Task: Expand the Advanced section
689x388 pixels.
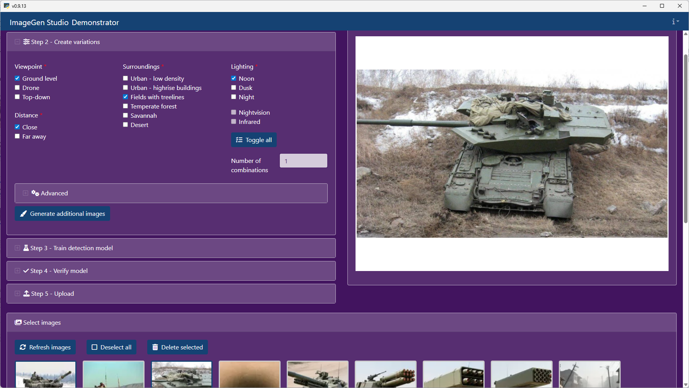Action: [26, 193]
